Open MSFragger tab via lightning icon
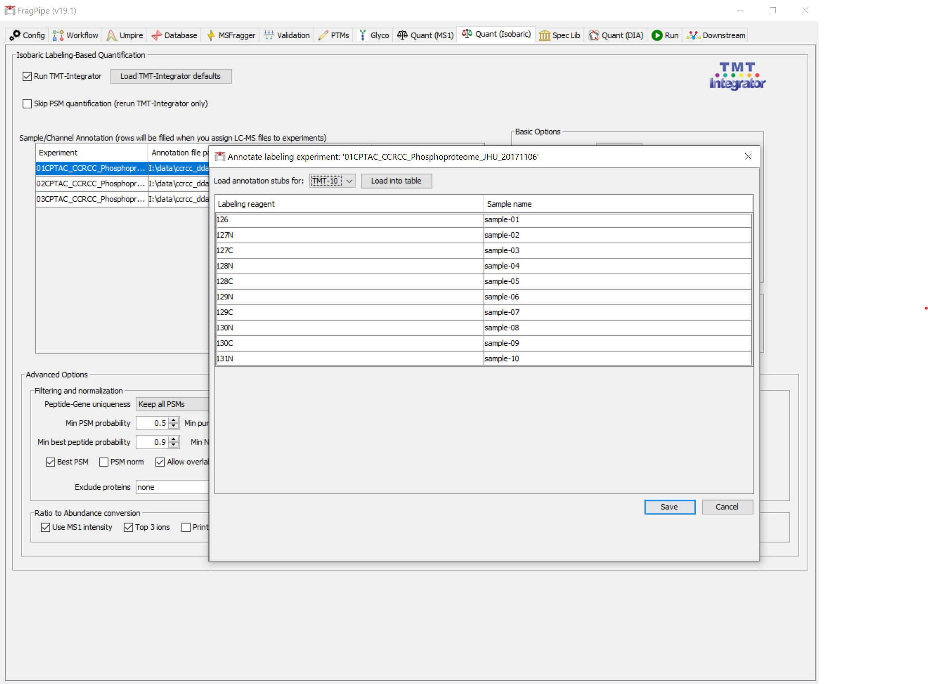The image size is (928, 684). coord(211,35)
